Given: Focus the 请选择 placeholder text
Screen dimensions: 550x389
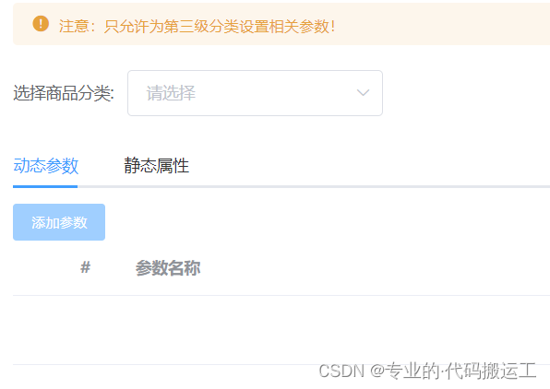Looking at the screenshot, I should [x=171, y=93].
